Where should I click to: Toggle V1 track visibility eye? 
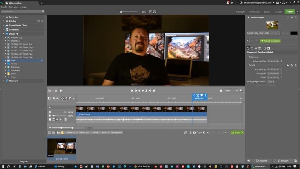[50, 112]
